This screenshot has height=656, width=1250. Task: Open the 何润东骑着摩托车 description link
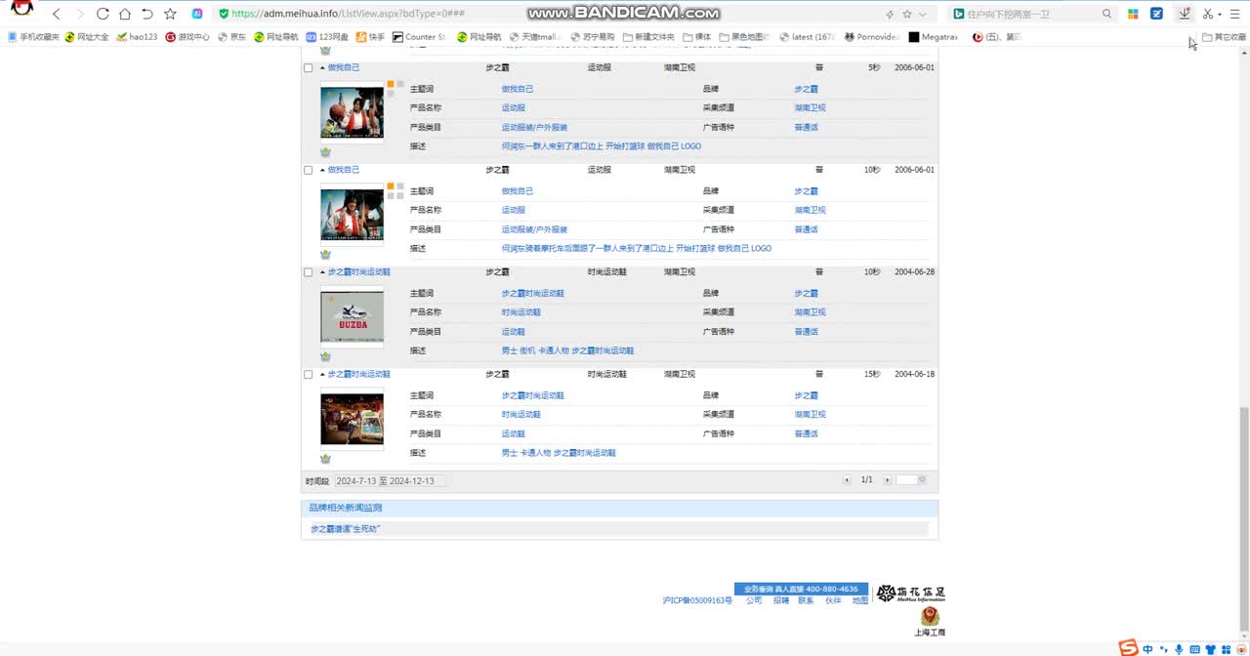636,249
